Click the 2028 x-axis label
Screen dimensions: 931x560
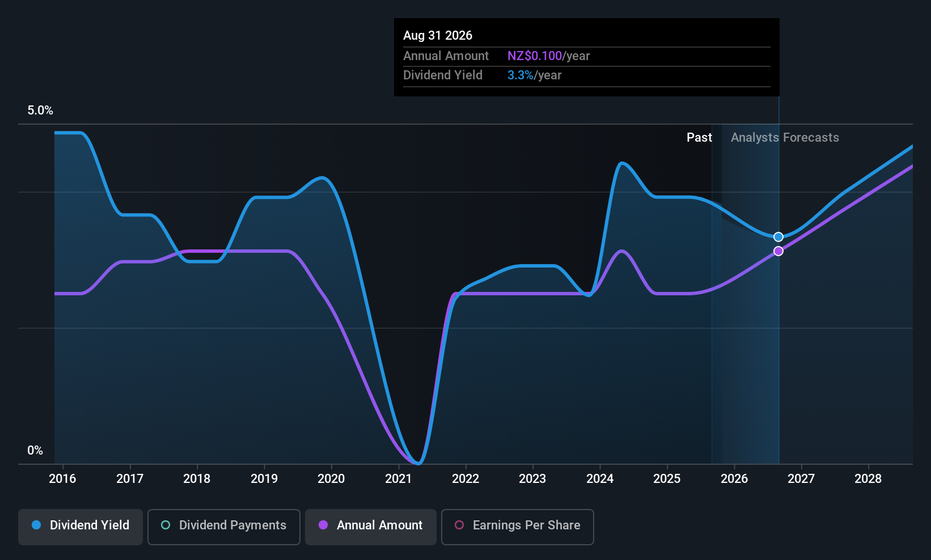point(868,478)
